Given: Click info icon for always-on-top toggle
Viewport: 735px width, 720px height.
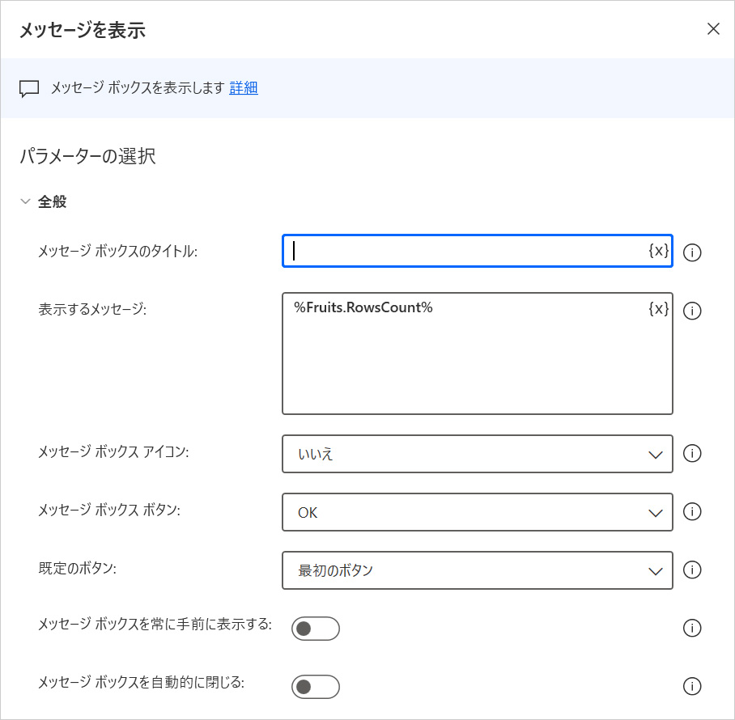Looking at the screenshot, I should (691, 629).
